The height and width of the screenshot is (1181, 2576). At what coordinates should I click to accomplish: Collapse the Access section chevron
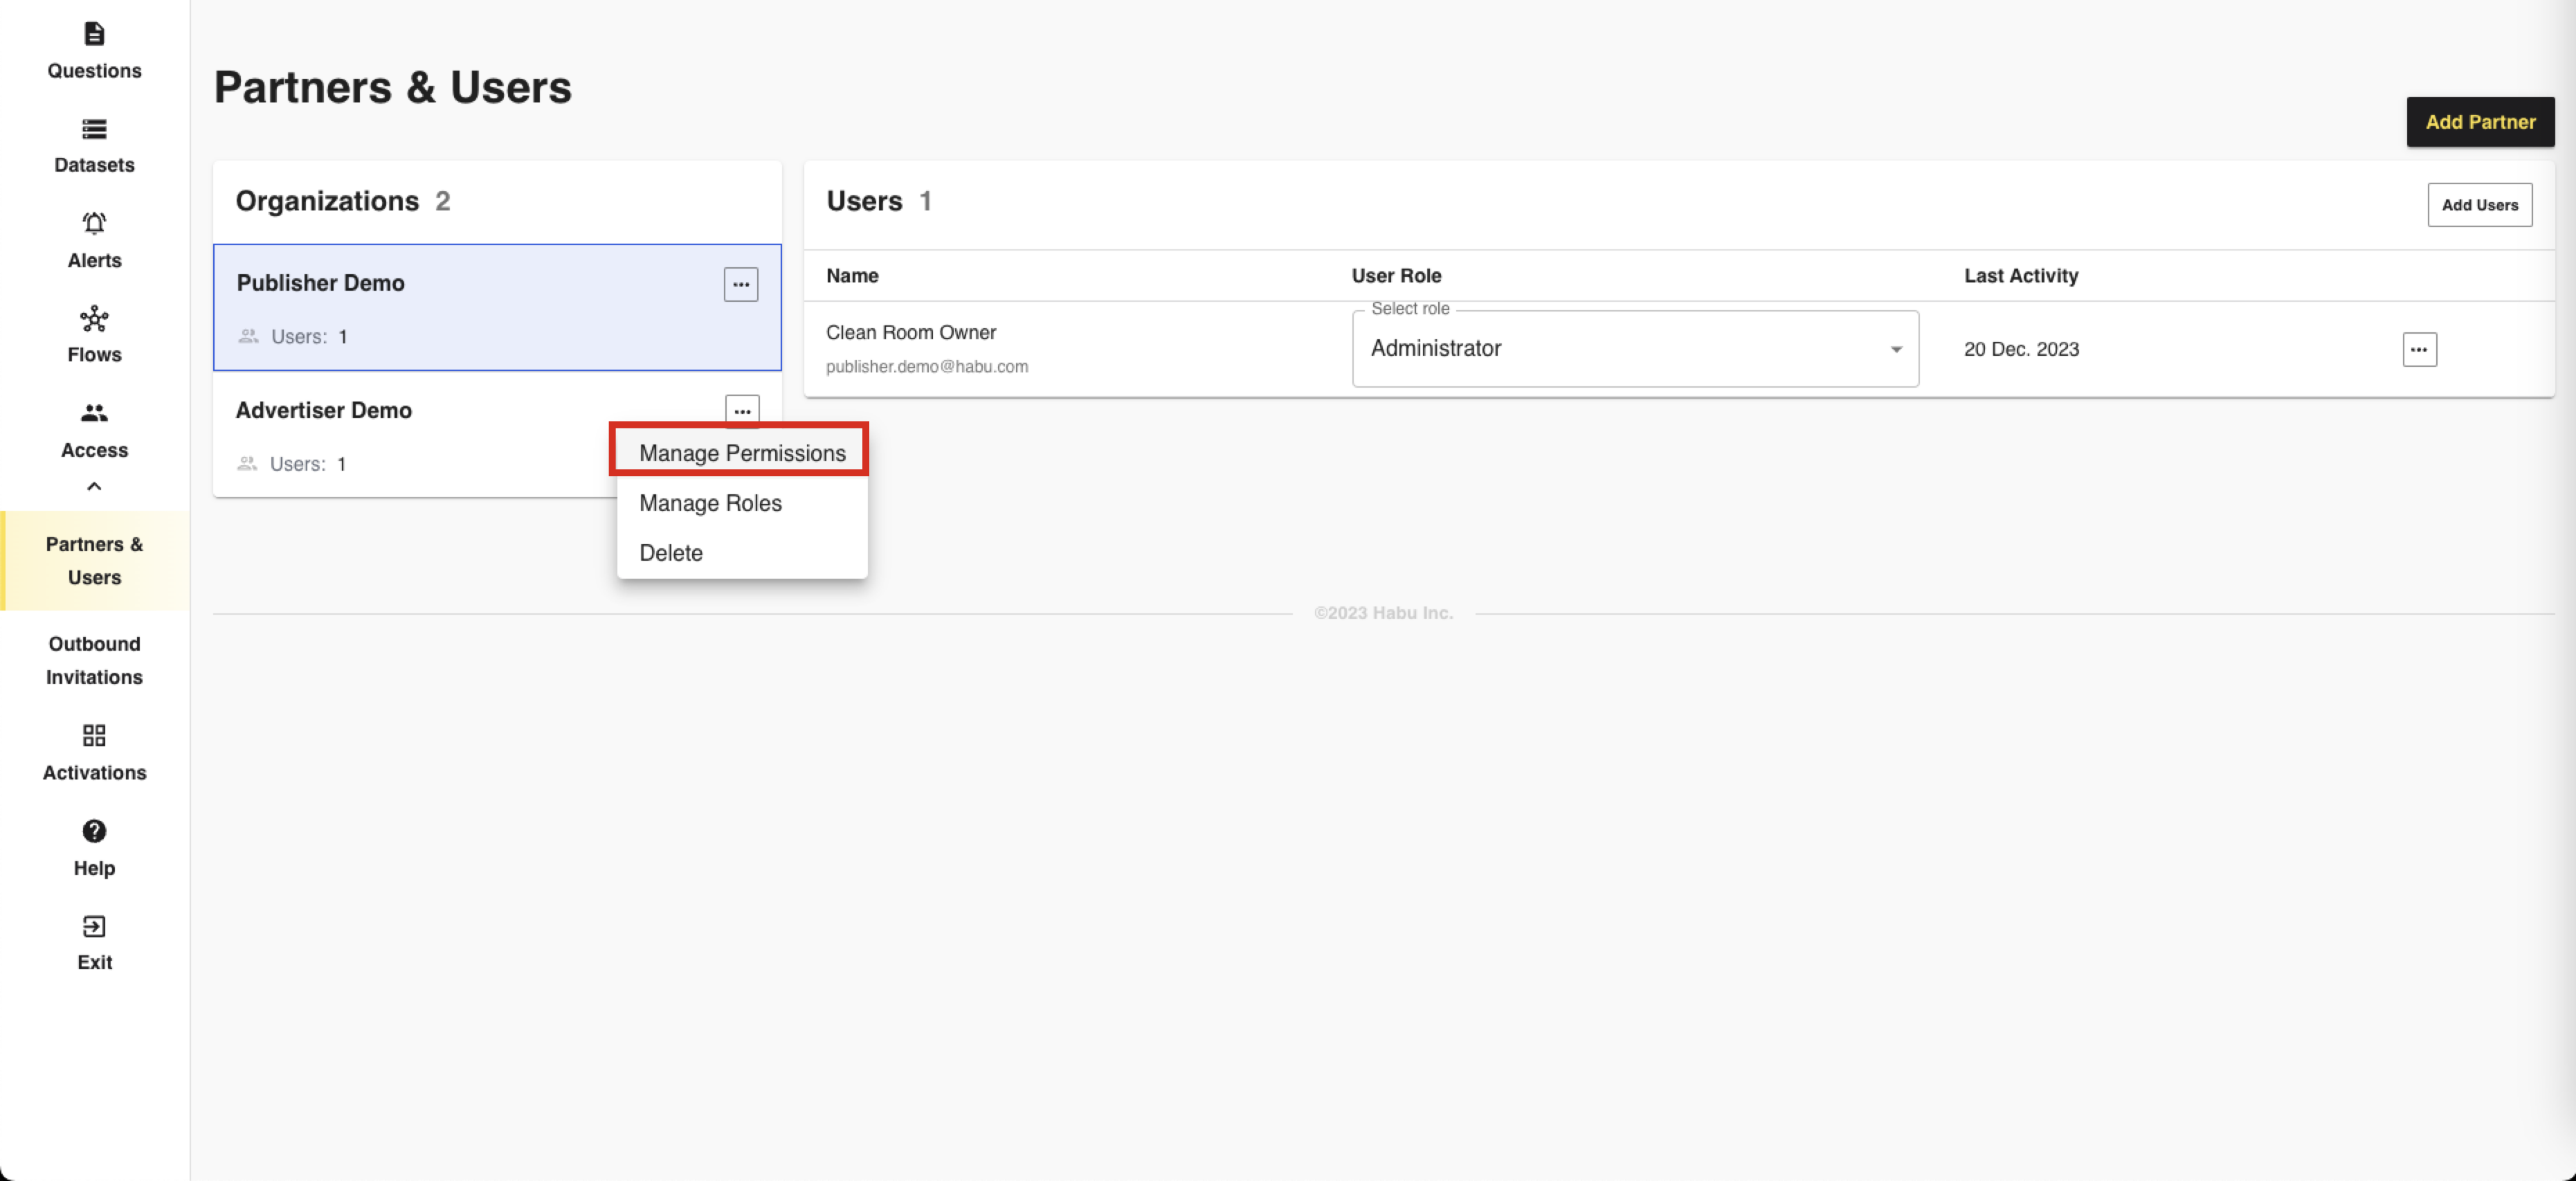pyautogui.click(x=94, y=487)
